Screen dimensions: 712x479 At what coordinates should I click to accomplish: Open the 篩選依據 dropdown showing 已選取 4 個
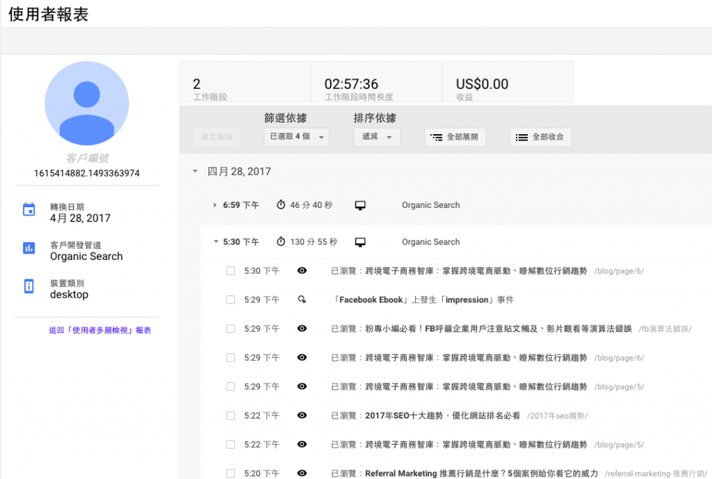pos(297,137)
